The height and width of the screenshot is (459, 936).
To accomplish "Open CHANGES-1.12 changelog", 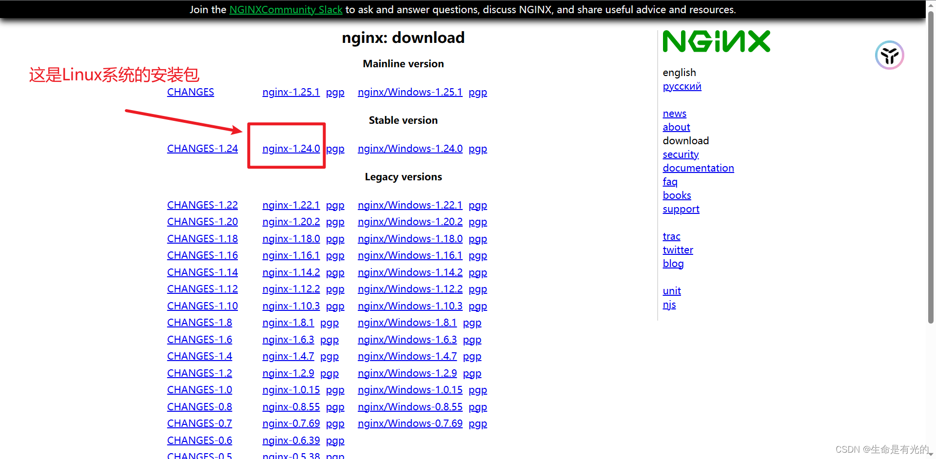I will (202, 289).
